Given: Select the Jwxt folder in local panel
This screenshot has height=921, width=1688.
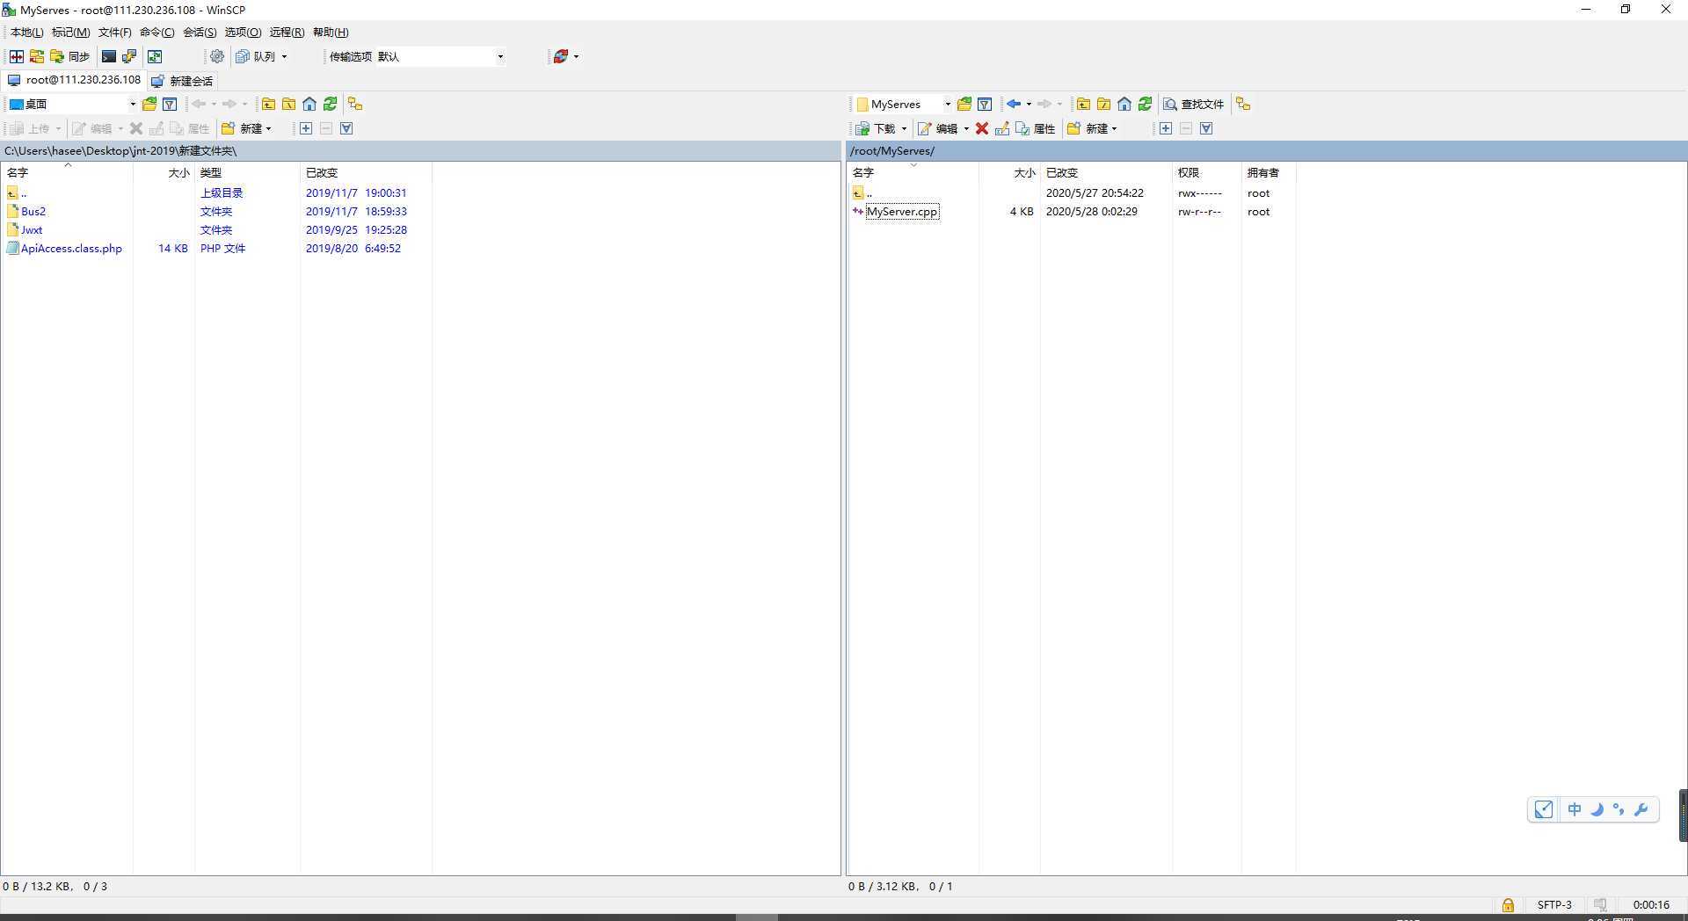Looking at the screenshot, I should (x=32, y=229).
